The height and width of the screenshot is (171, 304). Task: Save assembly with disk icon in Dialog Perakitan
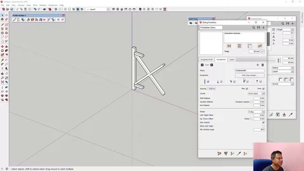258,28
